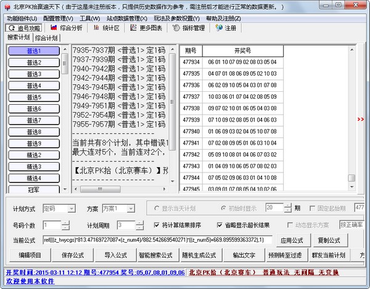Click the 号码个数 spinner arrows
This screenshot has height=289, width=370.
click(65, 226)
